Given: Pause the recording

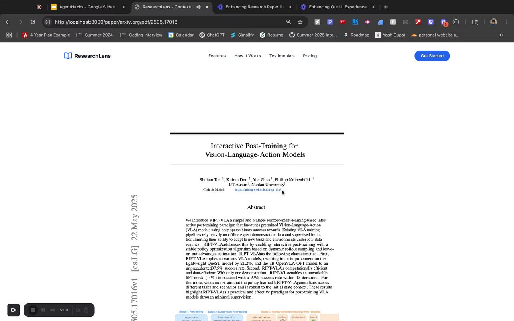Looking at the screenshot, I should pyautogui.click(x=43, y=310).
